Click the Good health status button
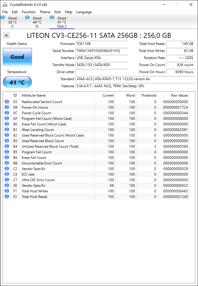Screen dimensions: 198x286 click(x=17, y=57)
